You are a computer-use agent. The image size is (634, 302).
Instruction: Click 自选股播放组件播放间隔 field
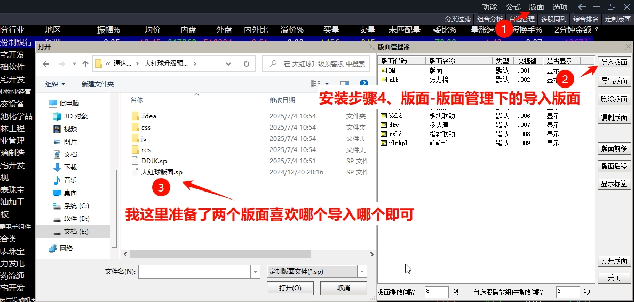pos(568,292)
